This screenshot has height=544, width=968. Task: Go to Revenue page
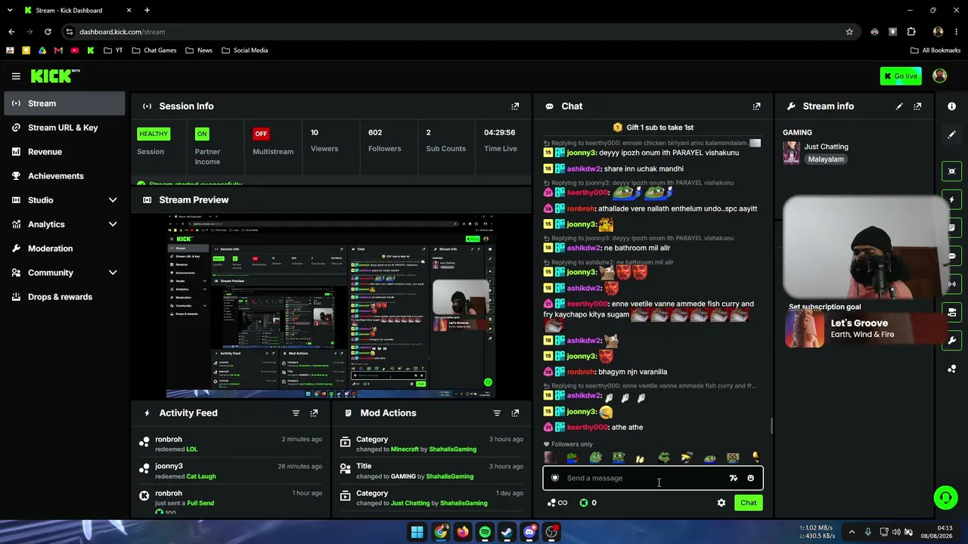pyautogui.click(x=64, y=152)
